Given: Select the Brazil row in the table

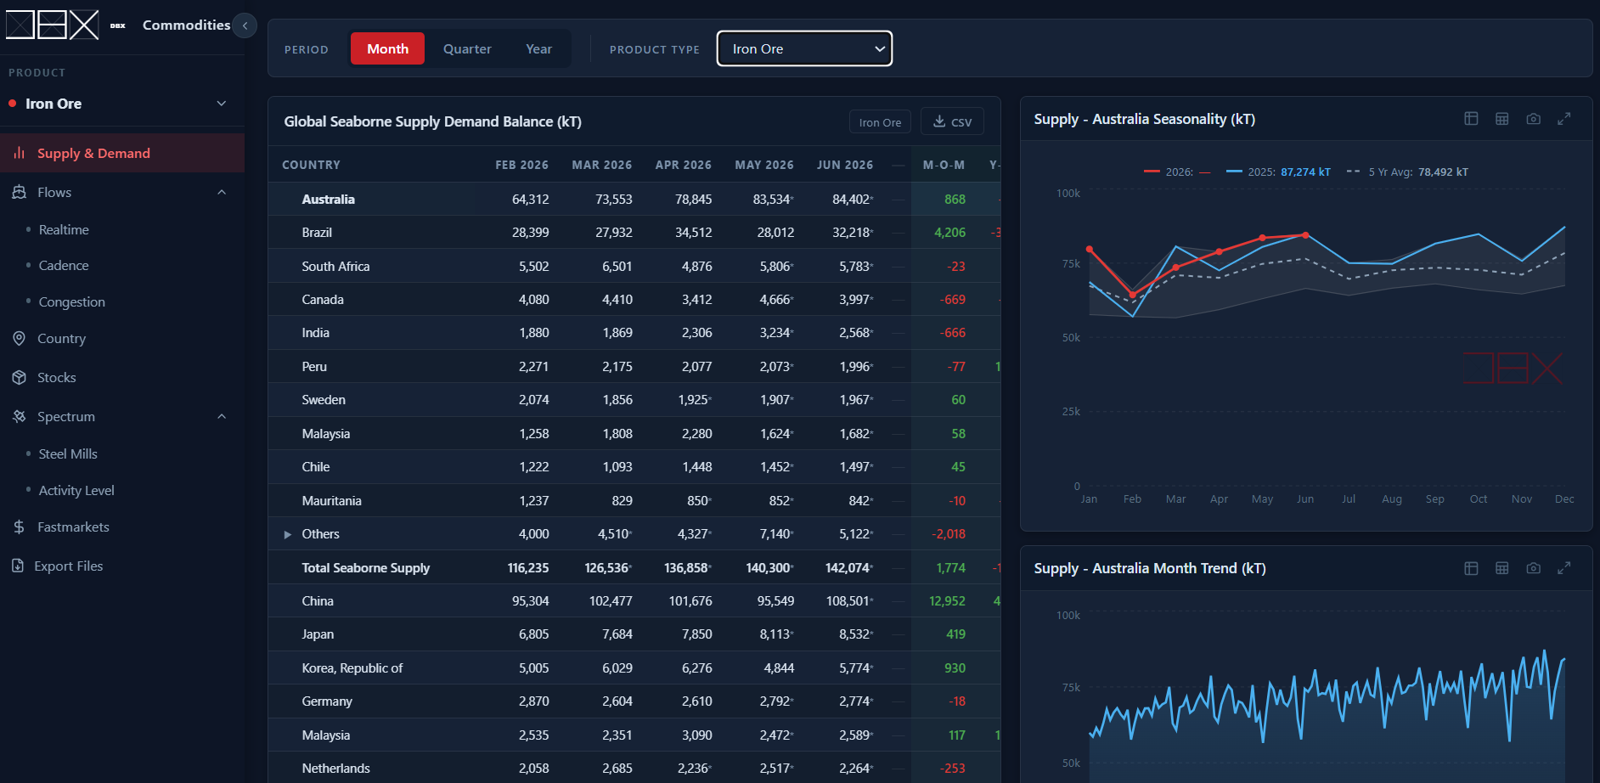Looking at the screenshot, I should tap(634, 232).
